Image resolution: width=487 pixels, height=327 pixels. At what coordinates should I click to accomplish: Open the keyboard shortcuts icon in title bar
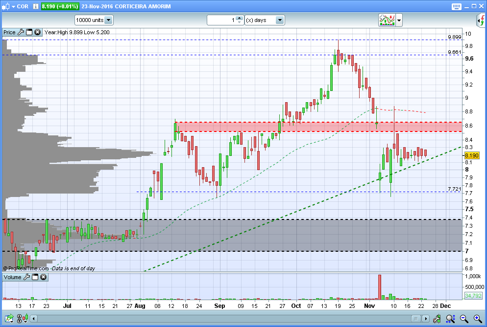pos(457,6)
